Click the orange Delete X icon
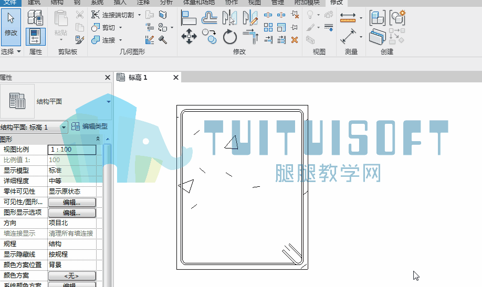 click(x=295, y=40)
